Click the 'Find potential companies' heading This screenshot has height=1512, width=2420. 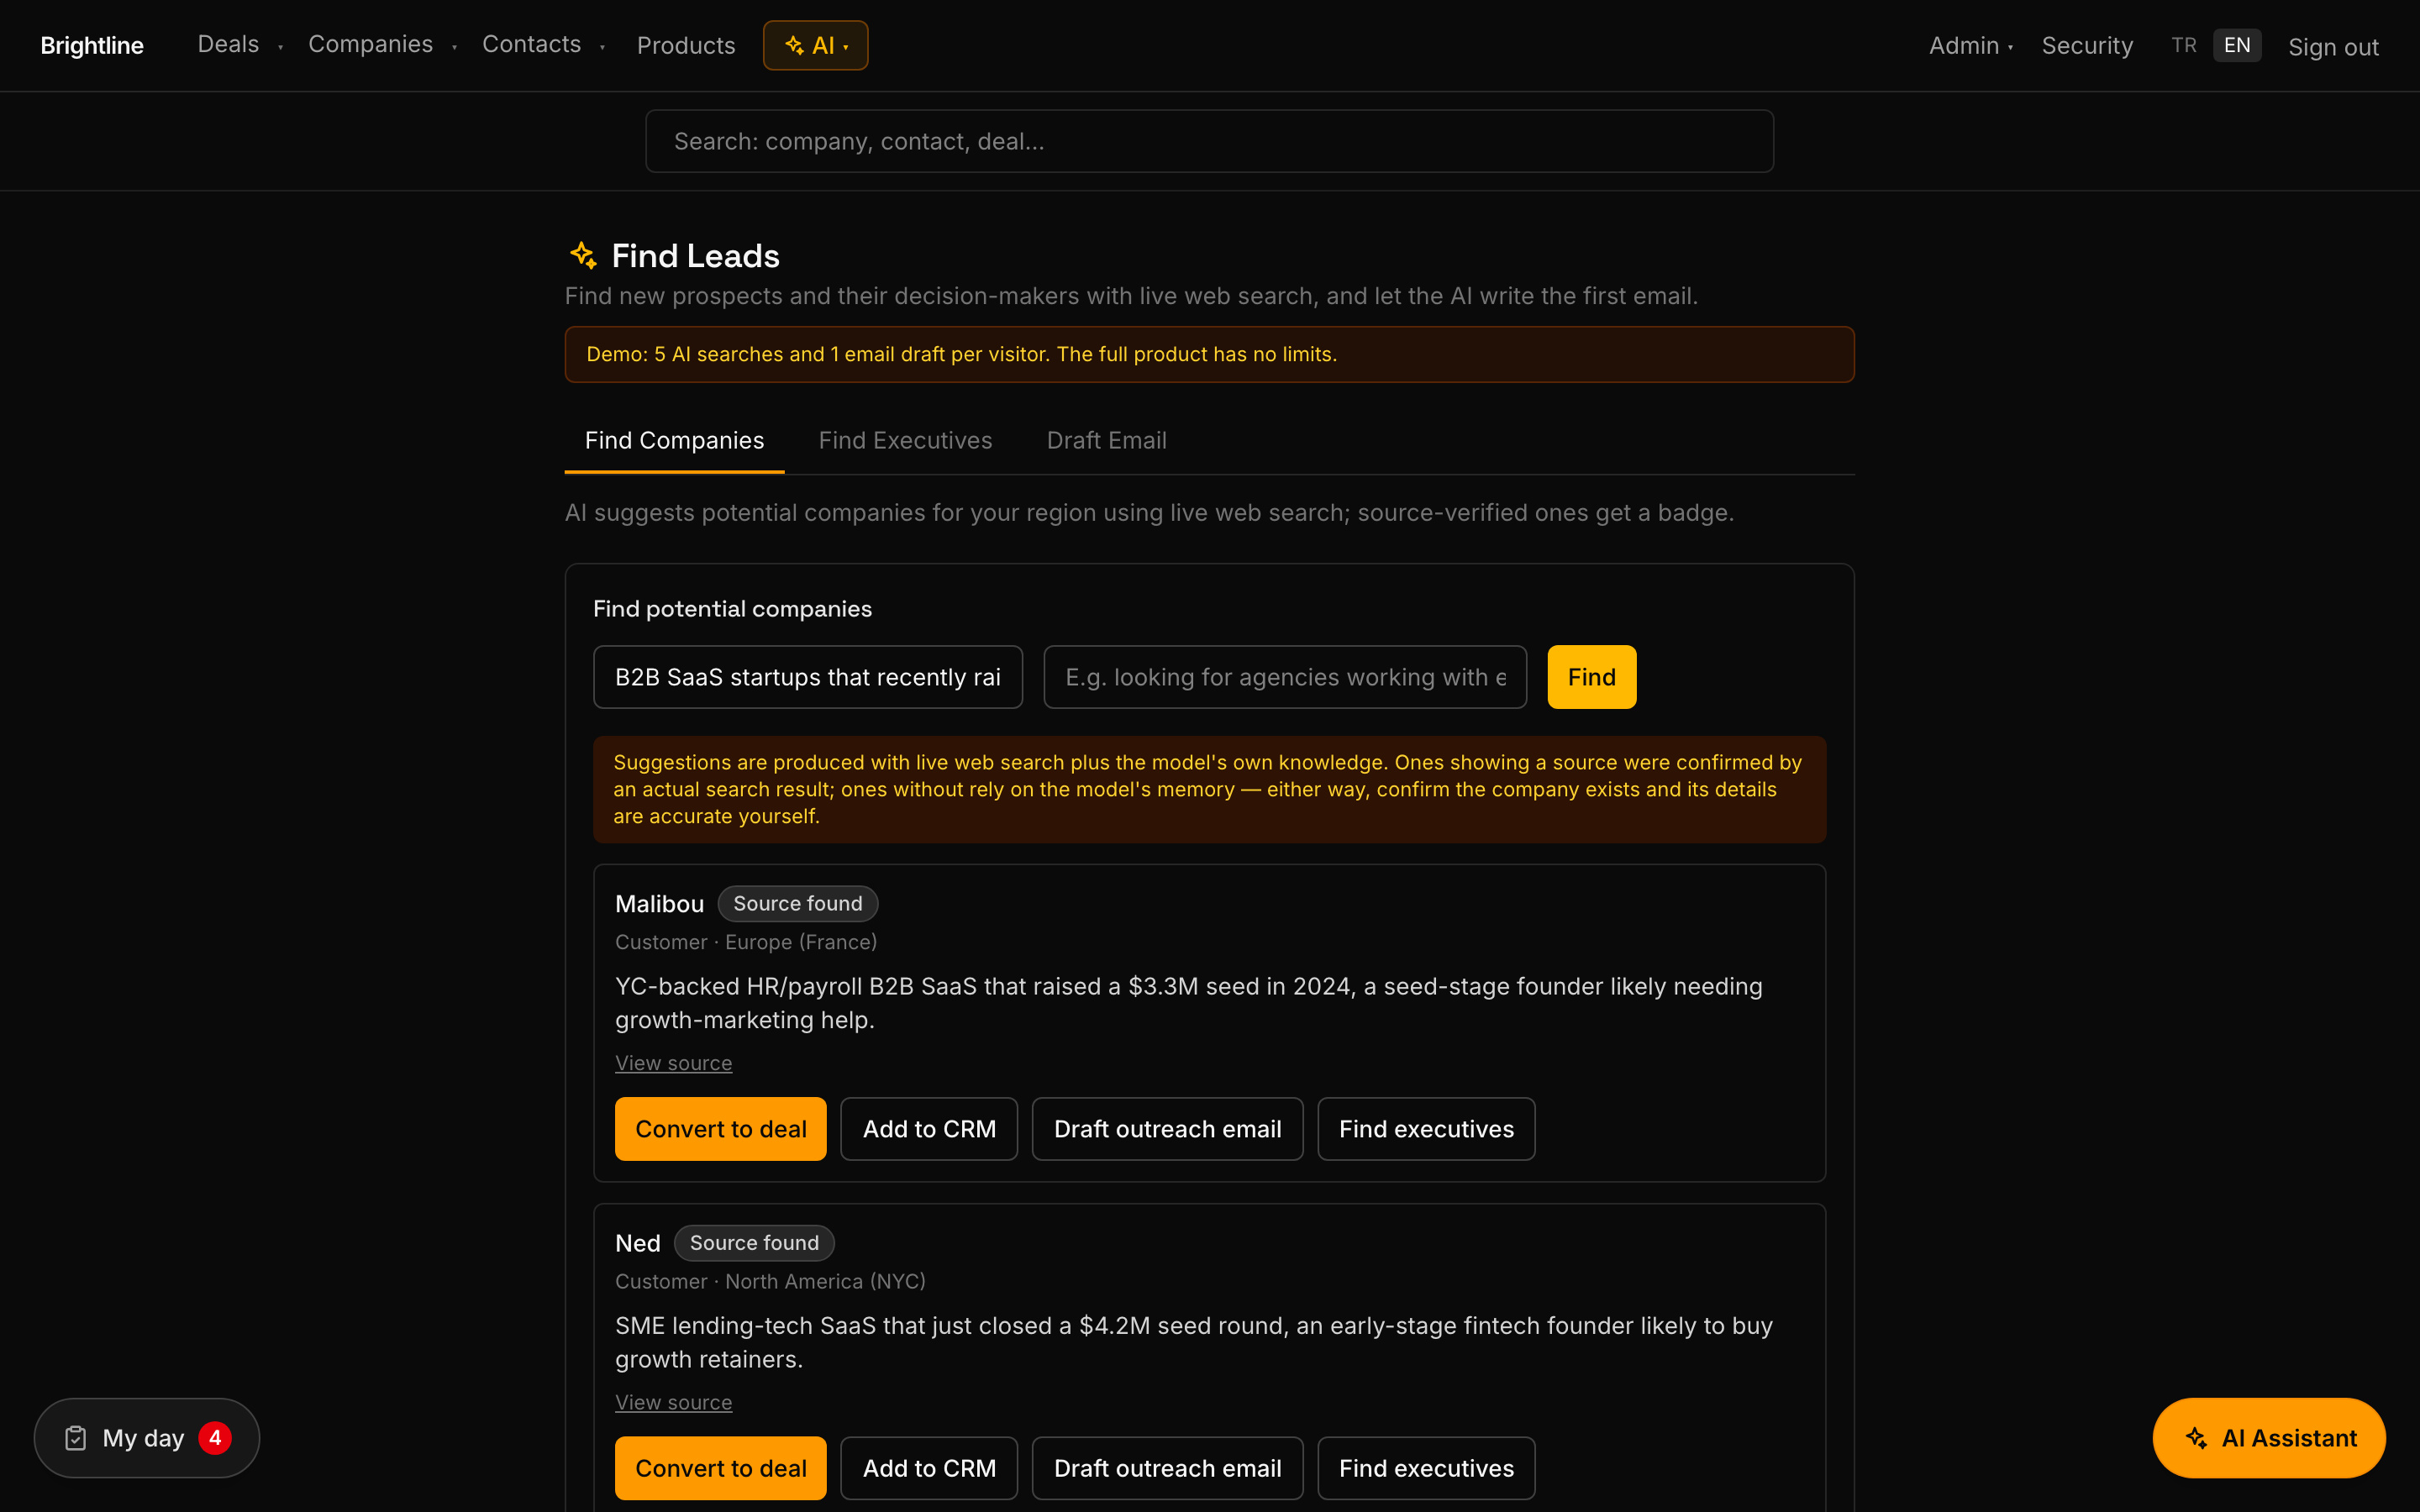[732, 609]
